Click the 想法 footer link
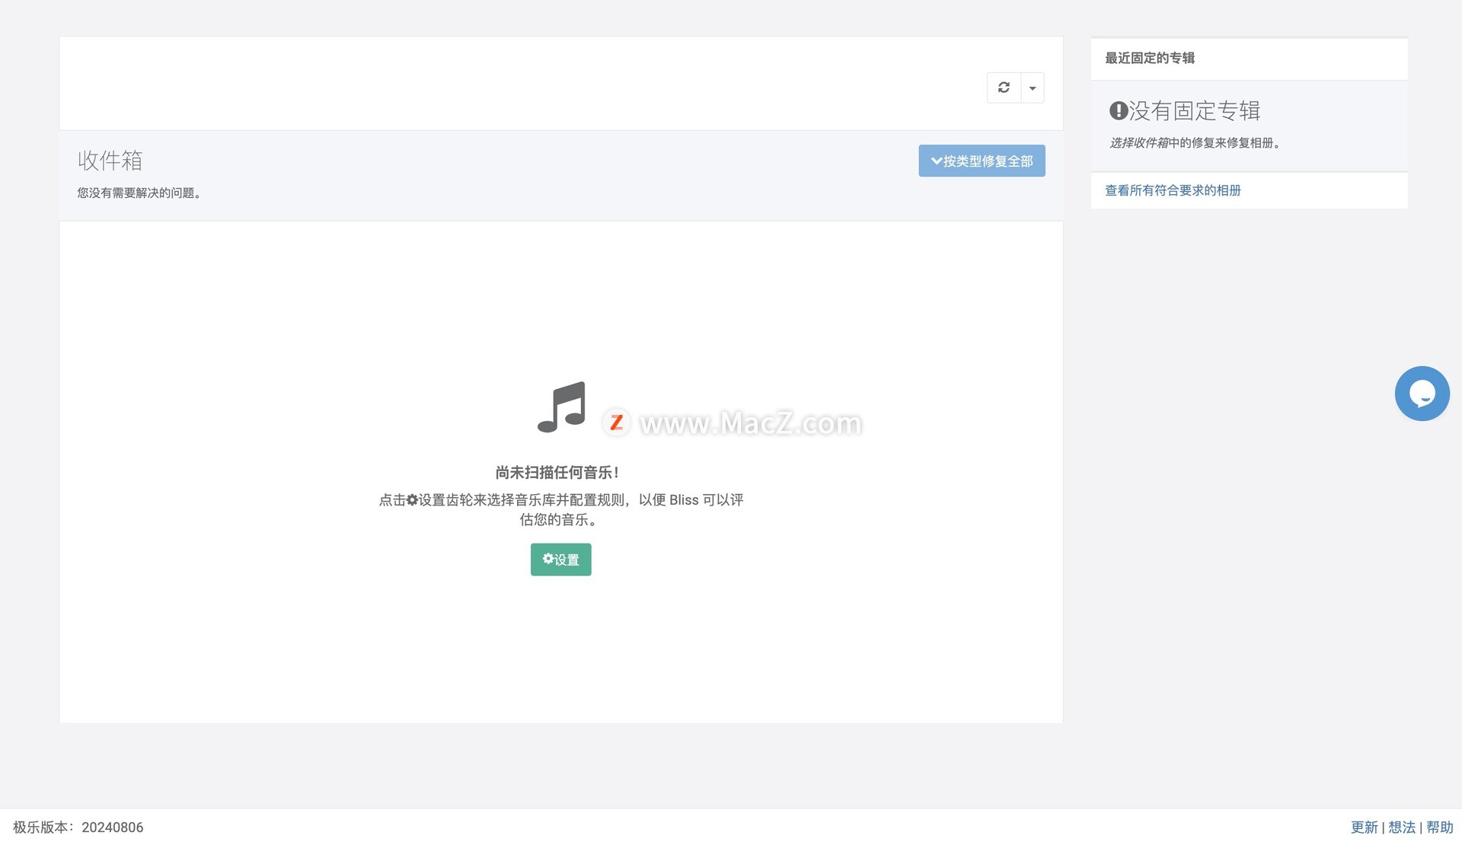 pyautogui.click(x=1402, y=827)
